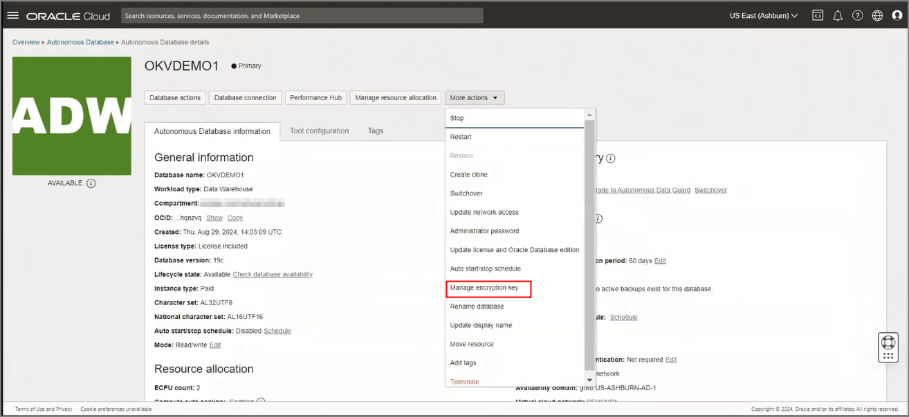Image resolution: width=909 pixels, height=417 pixels.
Task: Open the language globe icon
Action: tap(877, 15)
